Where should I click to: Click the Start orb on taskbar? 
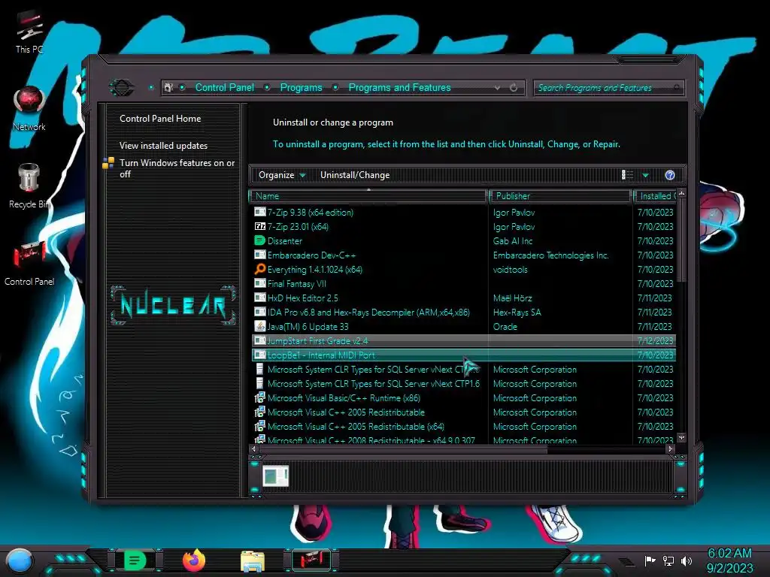tap(20, 560)
